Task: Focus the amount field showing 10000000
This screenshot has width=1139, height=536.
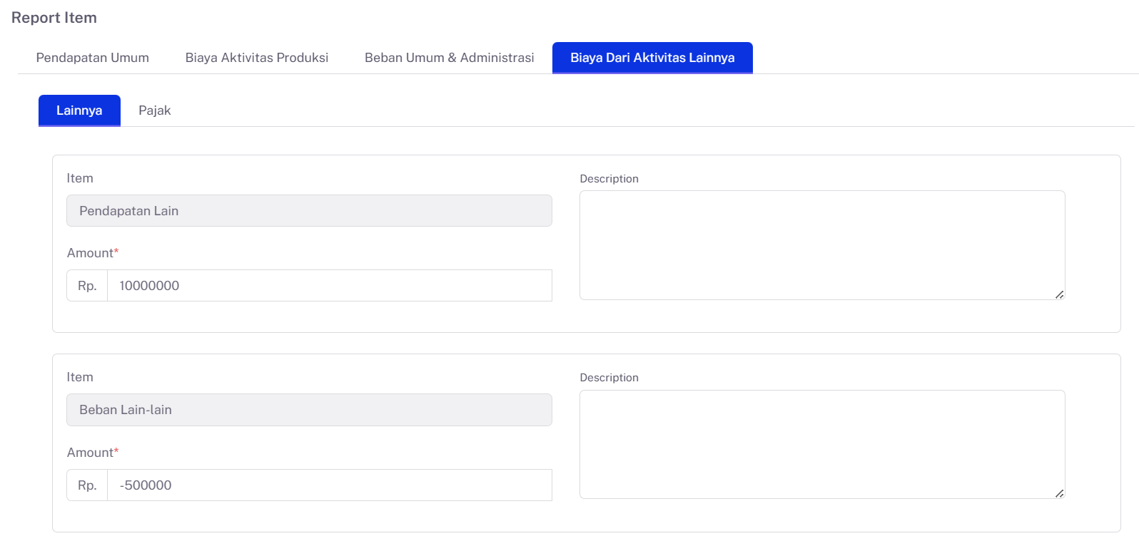Action: [x=329, y=286]
